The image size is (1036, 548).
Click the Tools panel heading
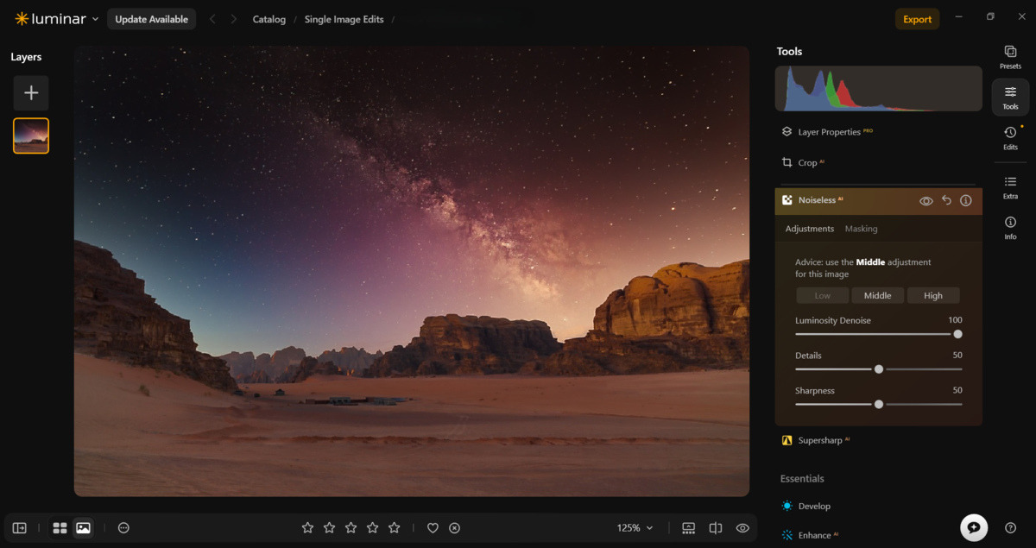[789, 52]
